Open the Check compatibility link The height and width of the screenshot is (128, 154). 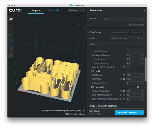point(136,24)
